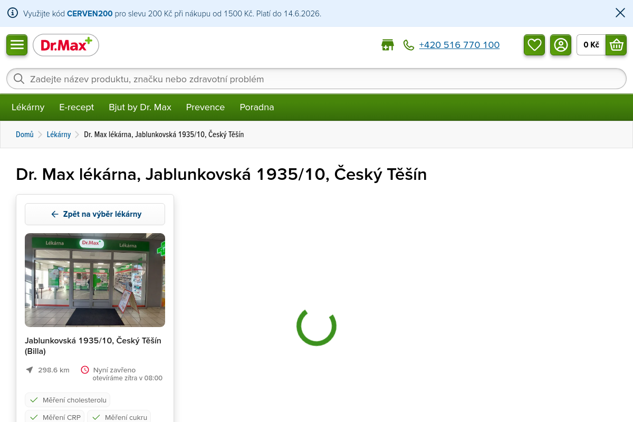Open the pharmacy storefront photo
Viewport: 633px width, 422px height.
coord(95,280)
